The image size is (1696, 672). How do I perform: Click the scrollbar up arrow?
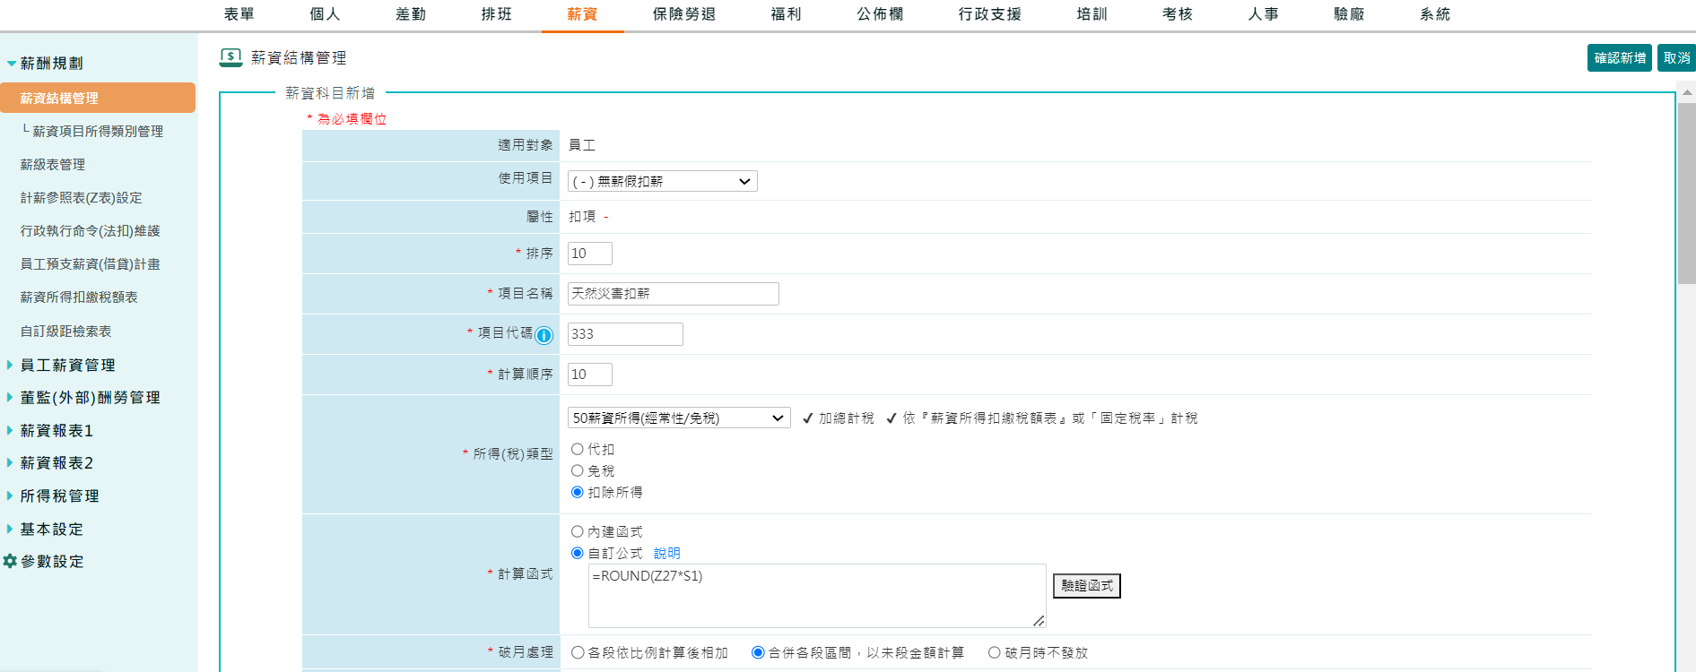[x=1687, y=92]
